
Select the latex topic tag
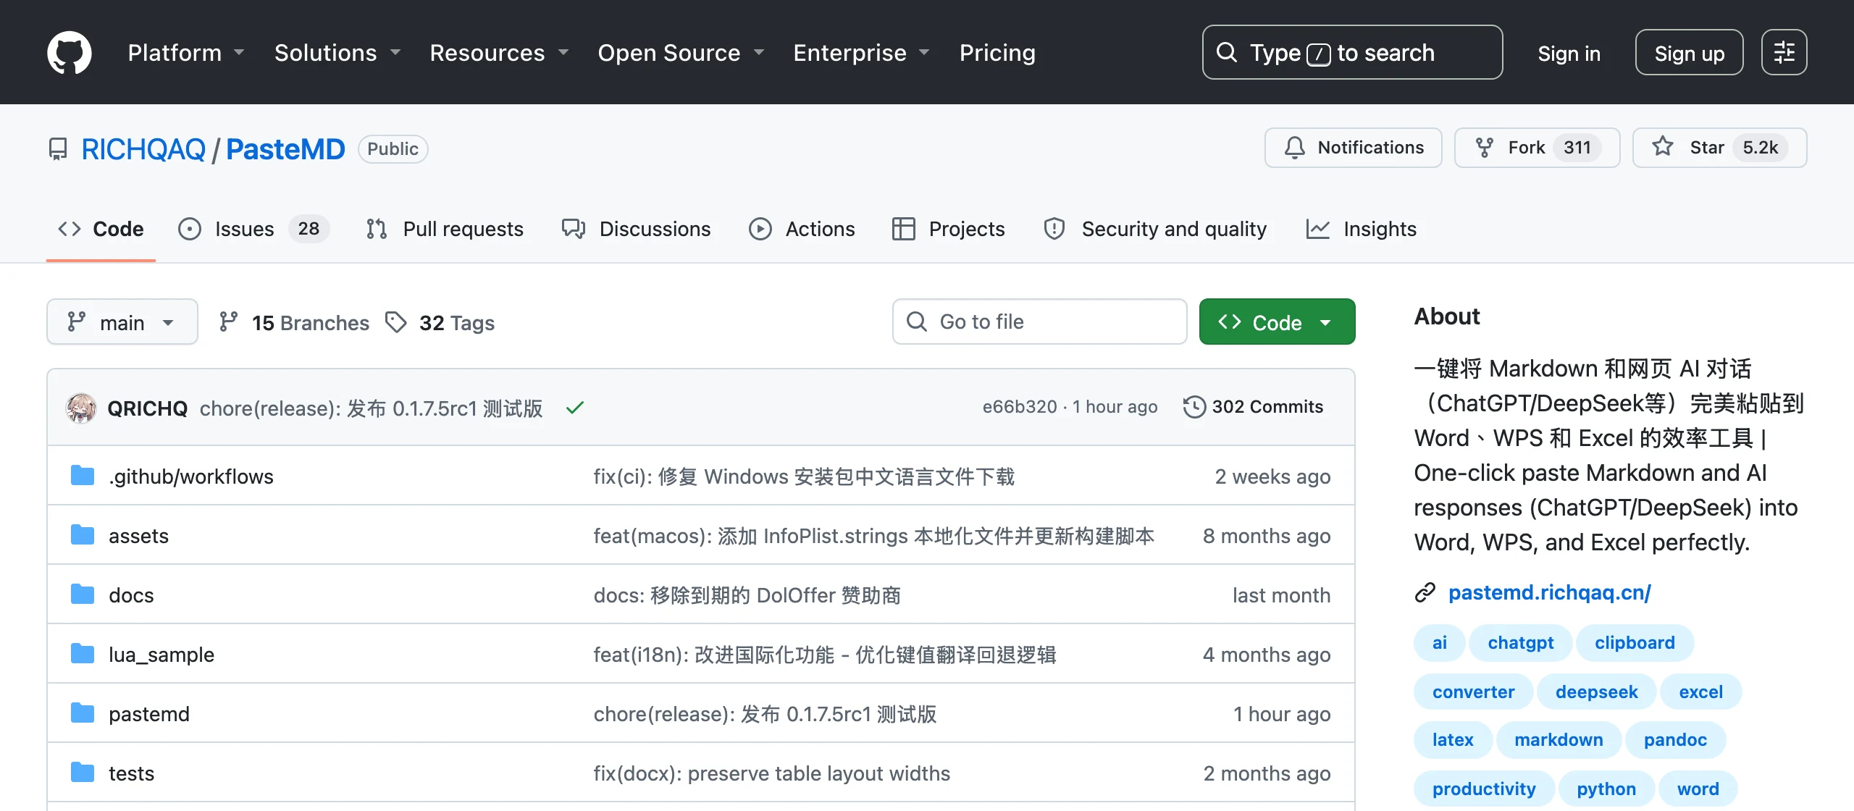pyautogui.click(x=1453, y=739)
